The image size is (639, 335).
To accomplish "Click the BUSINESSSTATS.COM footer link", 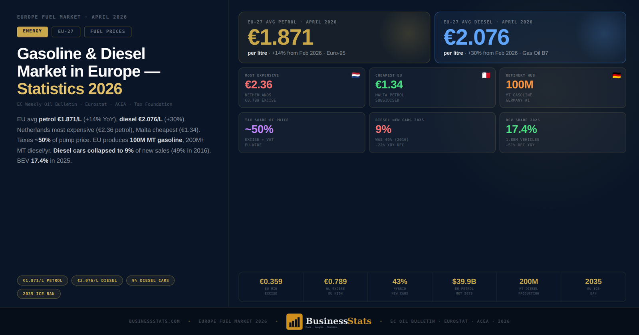I will coord(154,321).
